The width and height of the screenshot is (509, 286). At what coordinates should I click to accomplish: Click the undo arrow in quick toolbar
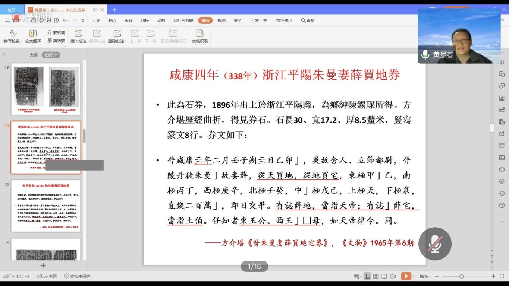pos(65,20)
